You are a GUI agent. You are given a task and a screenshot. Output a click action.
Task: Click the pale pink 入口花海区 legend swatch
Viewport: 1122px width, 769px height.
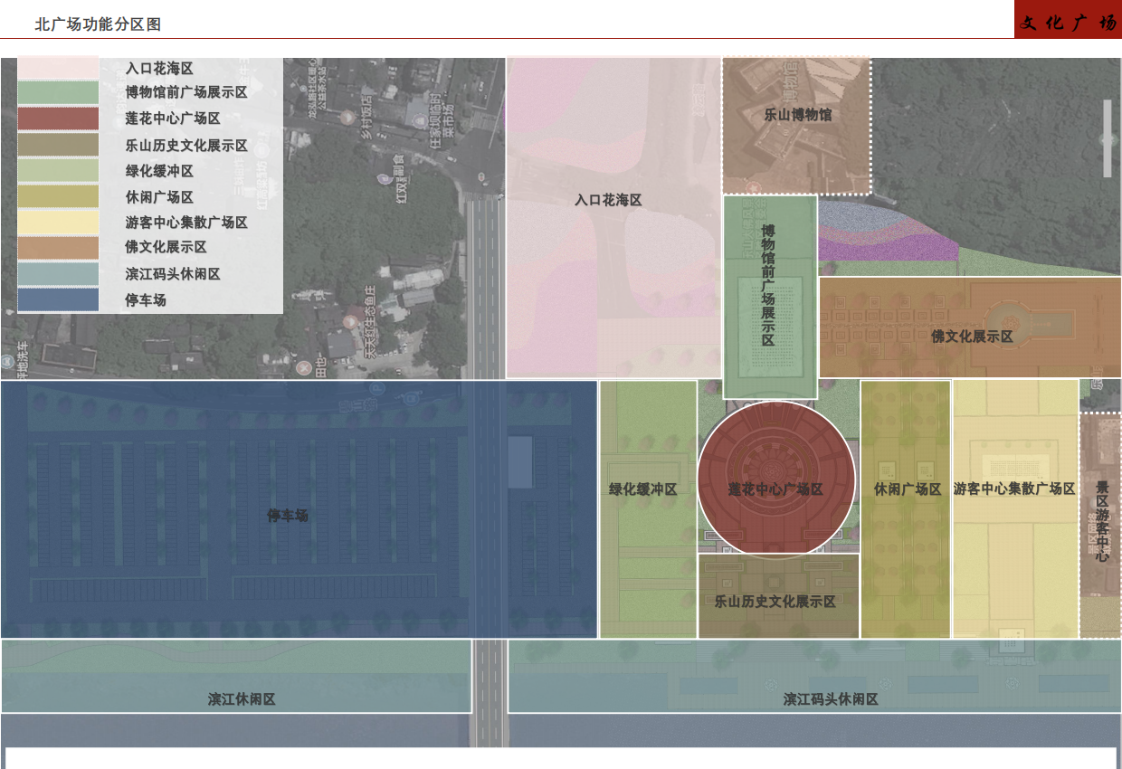coord(58,67)
